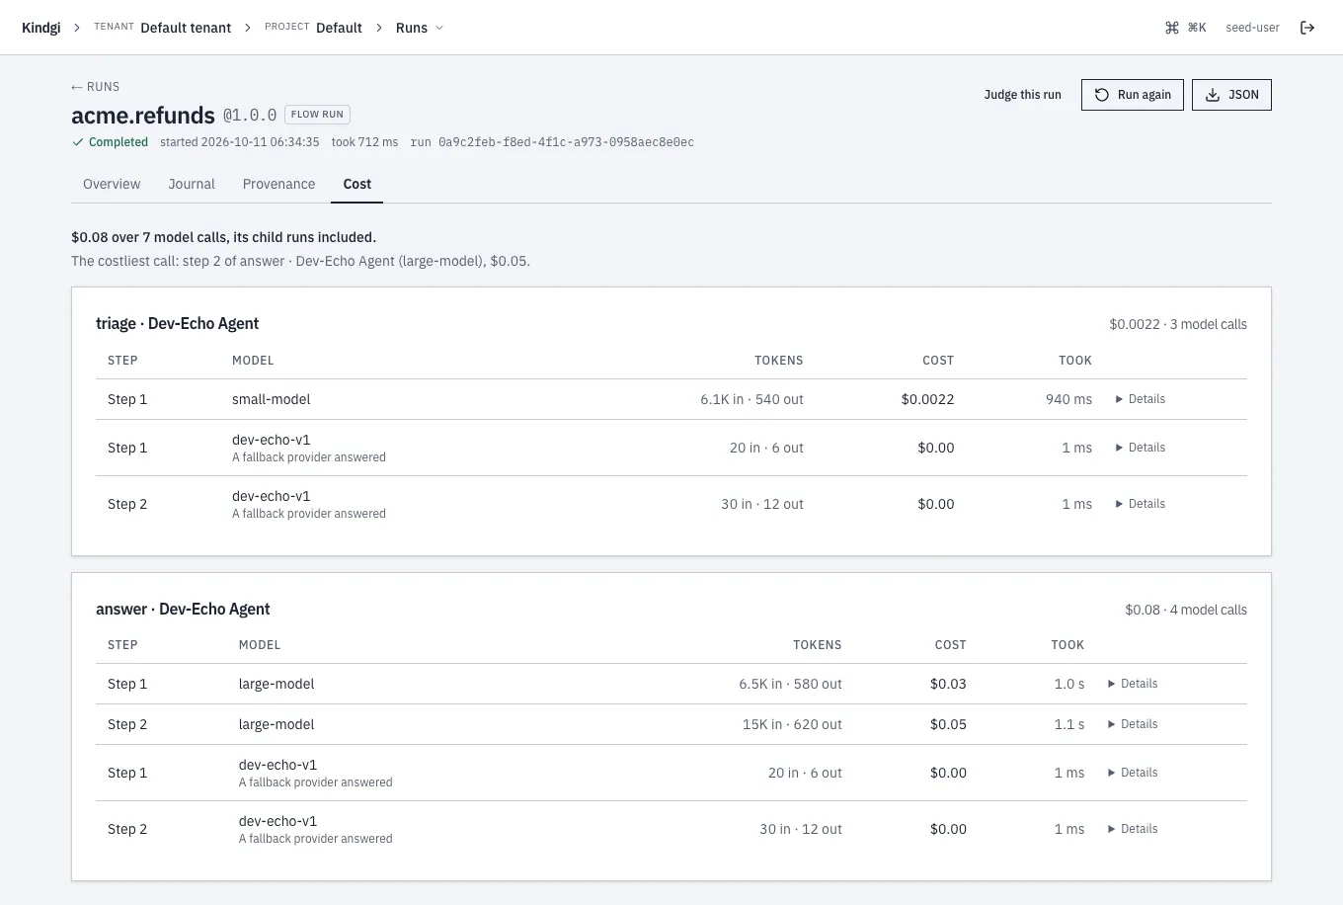This screenshot has width=1343, height=905.
Task: Click the 15K in · 620 out tokens cell
Action: point(792,724)
